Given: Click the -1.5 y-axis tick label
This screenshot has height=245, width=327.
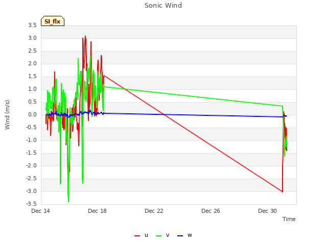Looking at the screenshot, I should point(32,153).
